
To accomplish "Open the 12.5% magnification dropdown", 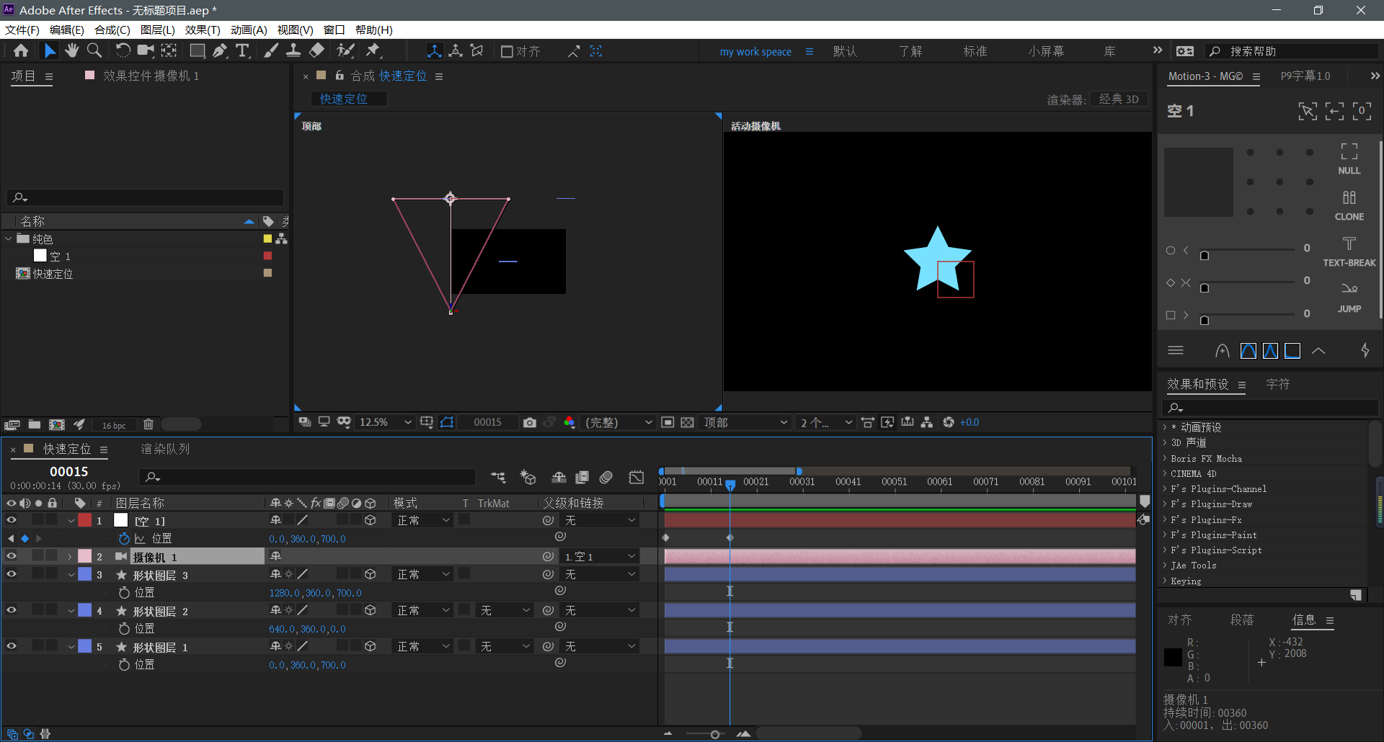I will click(x=386, y=423).
